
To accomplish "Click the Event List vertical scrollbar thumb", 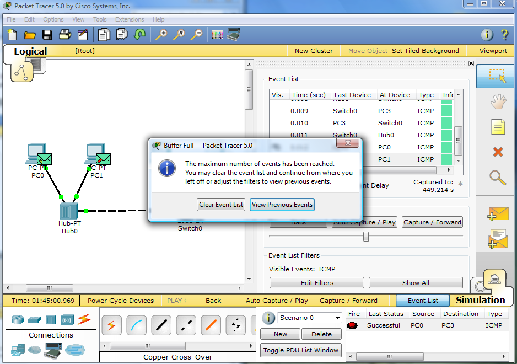I will [458, 141].
